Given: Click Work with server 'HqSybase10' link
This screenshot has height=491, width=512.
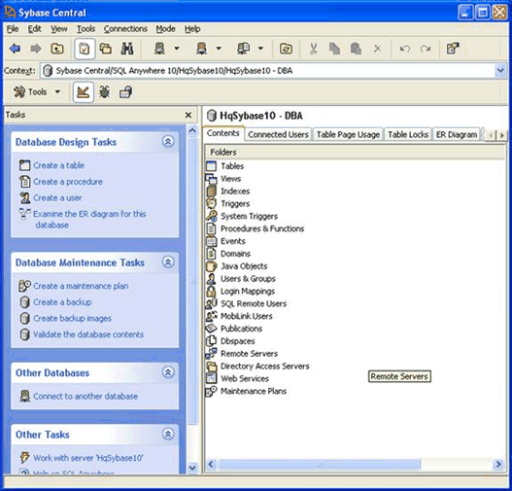Looking at the screenshot, I should pos(88,458).
